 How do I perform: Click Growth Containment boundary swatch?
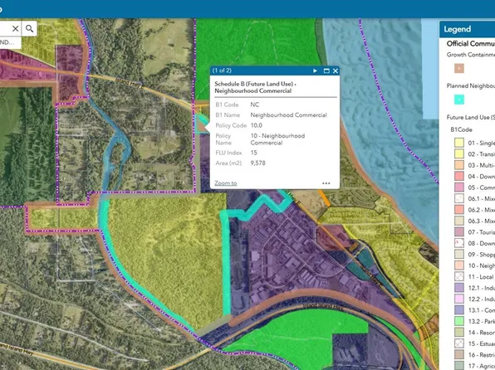click(x=459, y=68)
